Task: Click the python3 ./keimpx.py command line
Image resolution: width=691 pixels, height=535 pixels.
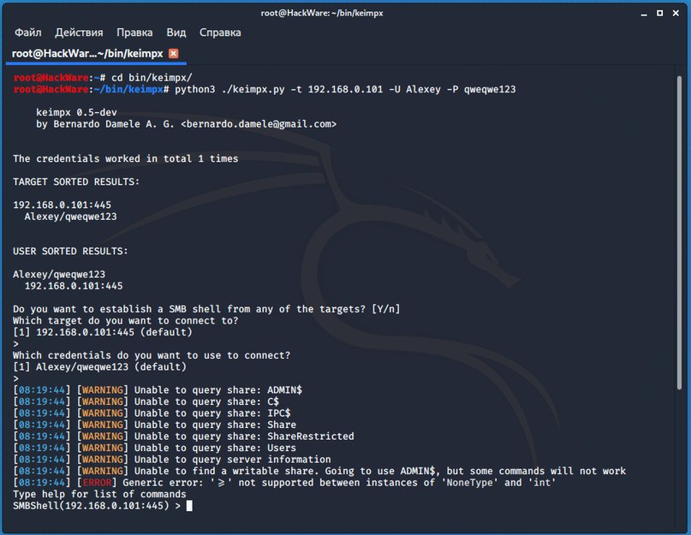Action: click(x=345, y=90)
